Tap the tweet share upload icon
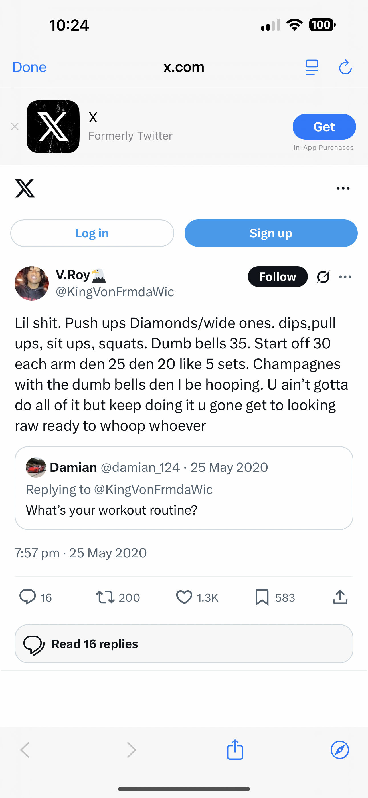Image resolution: width=368 pixels, height=798 pixels. 340,597
